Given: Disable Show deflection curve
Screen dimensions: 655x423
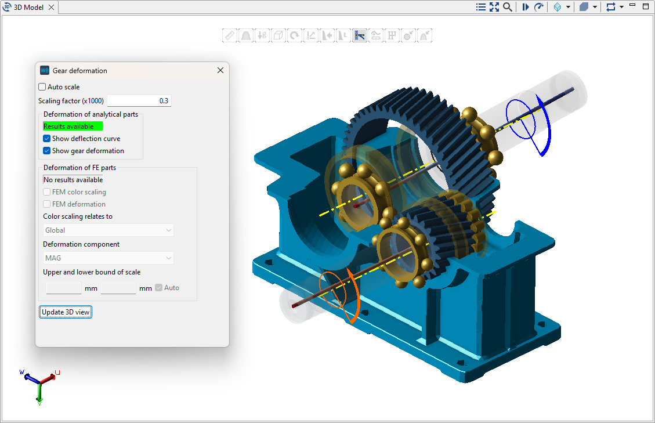Looking at the screenshot, I should click(x=47, y=138).
